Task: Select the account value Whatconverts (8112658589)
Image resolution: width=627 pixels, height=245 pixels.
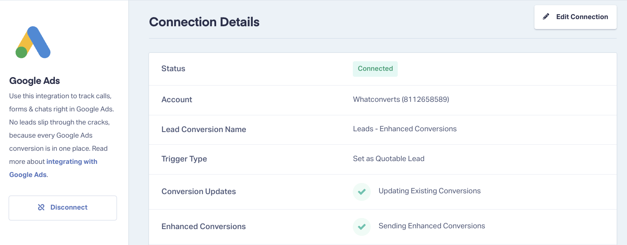Action: coord(401,99)
